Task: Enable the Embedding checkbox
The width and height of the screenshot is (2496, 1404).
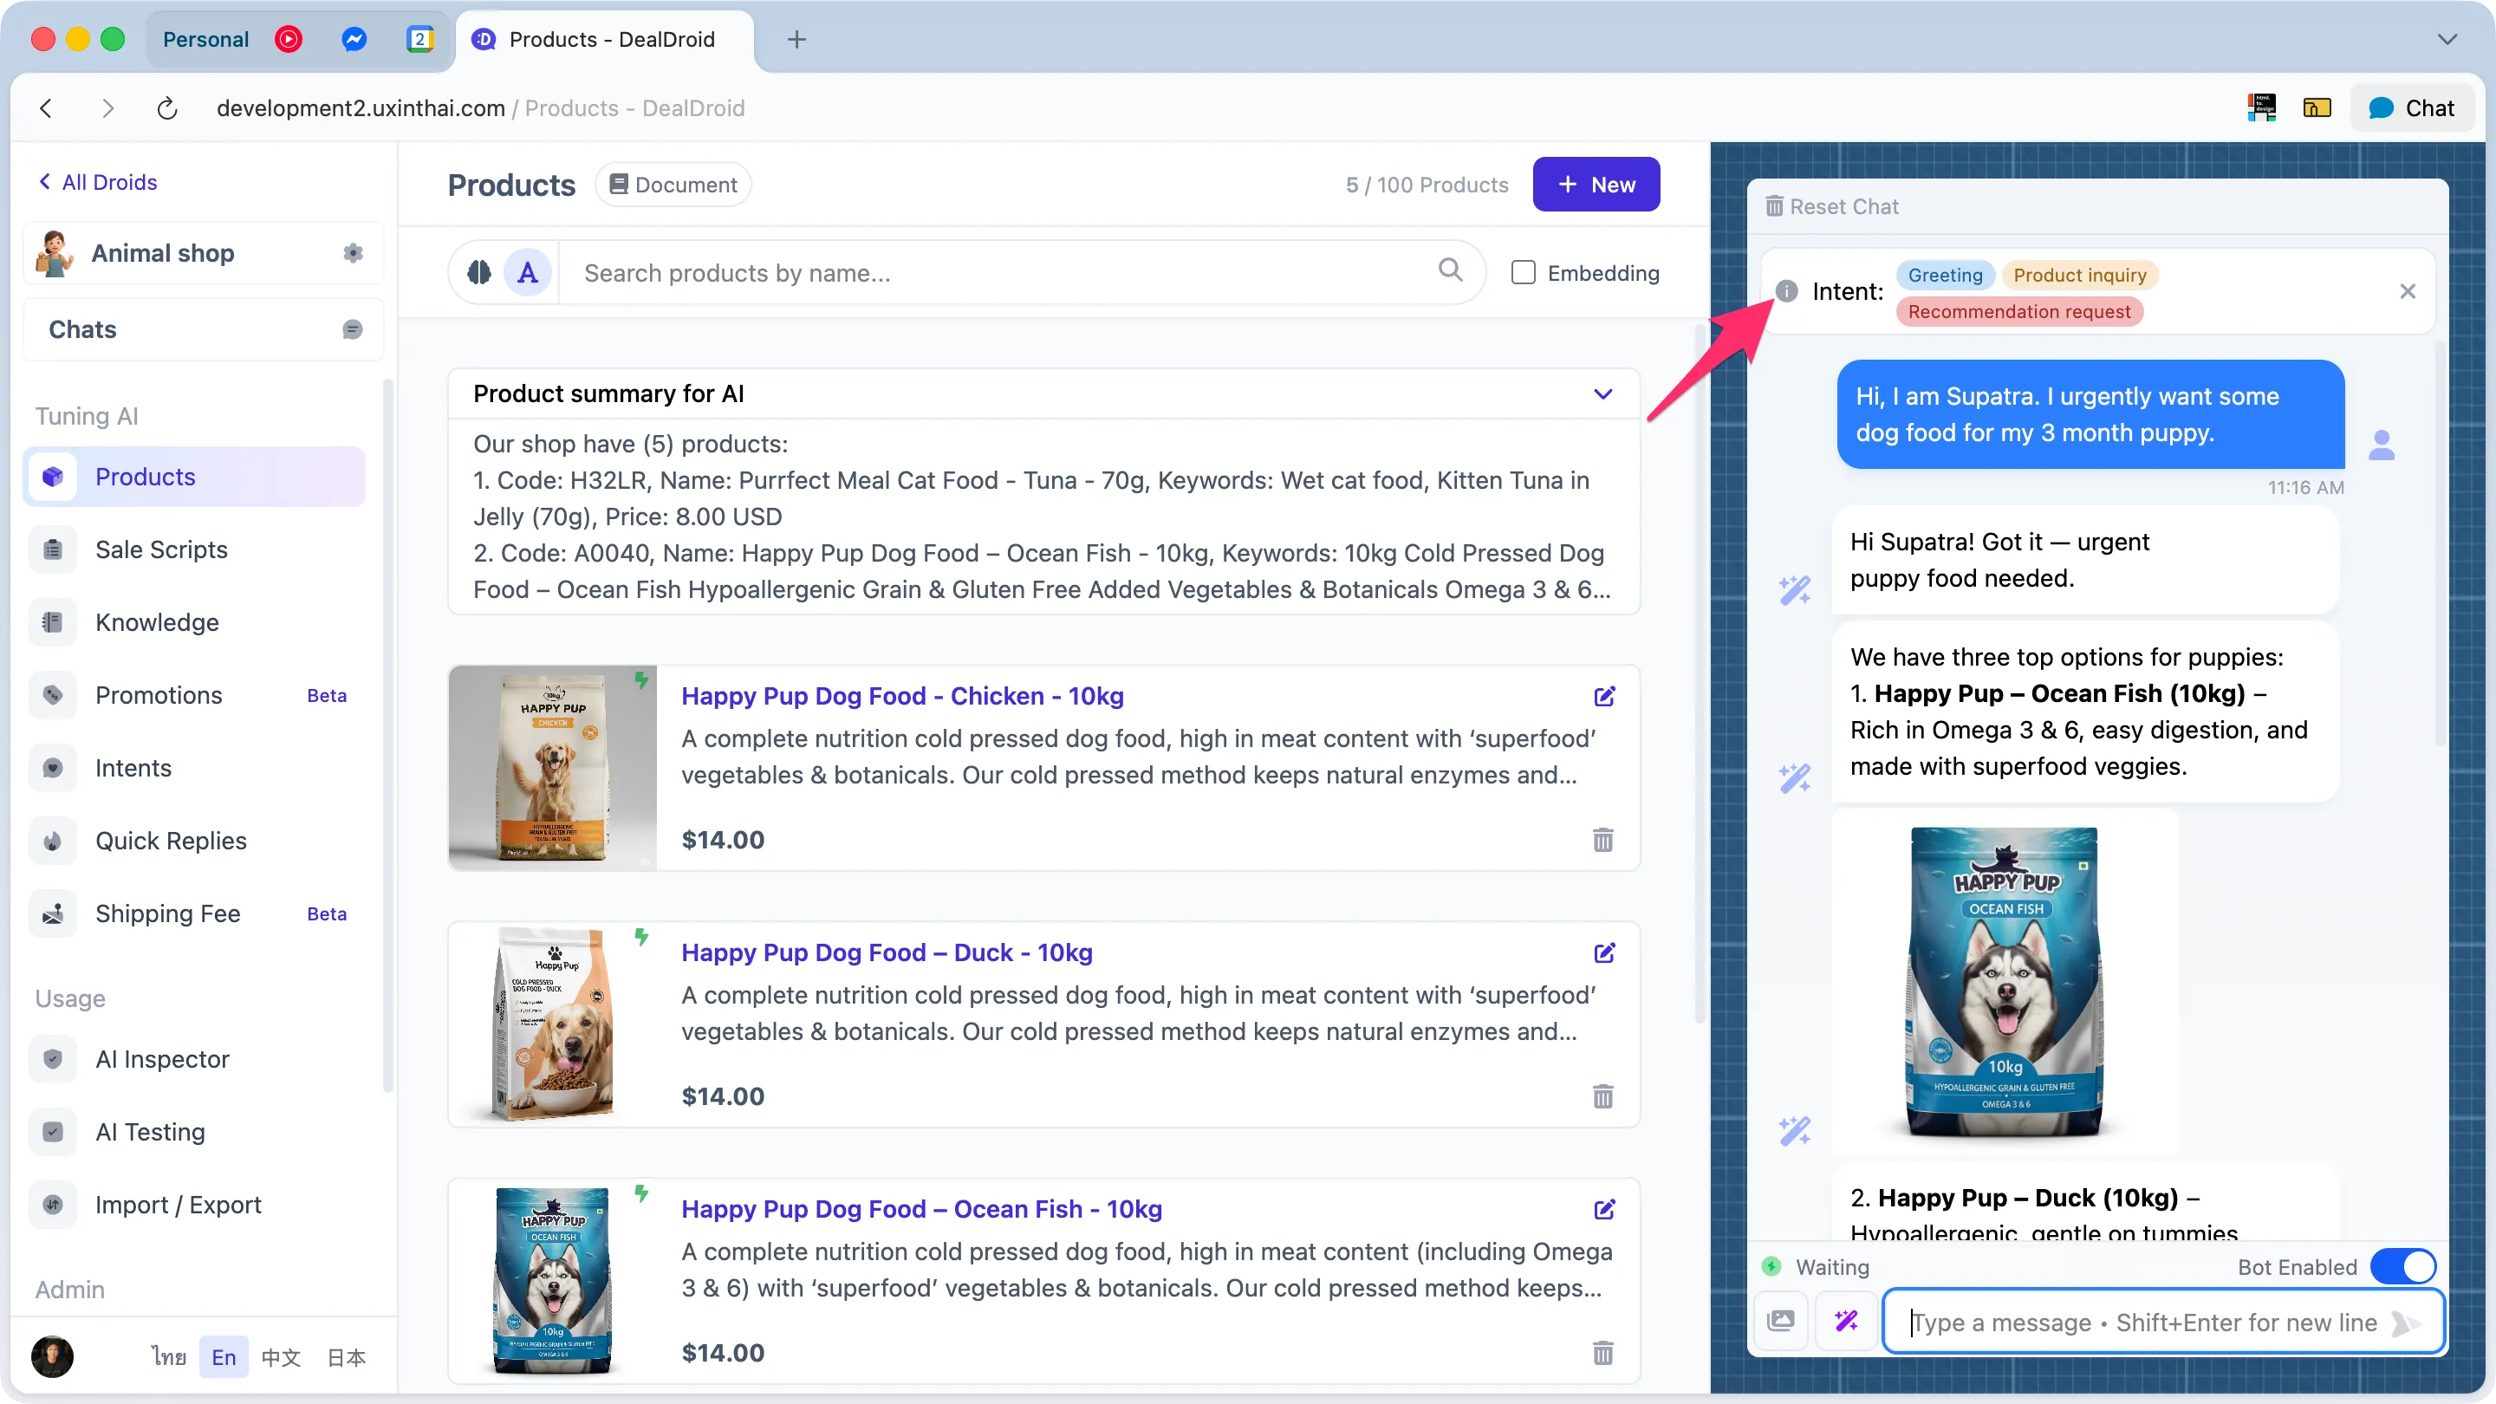Action: click(x=1524, y=272)
